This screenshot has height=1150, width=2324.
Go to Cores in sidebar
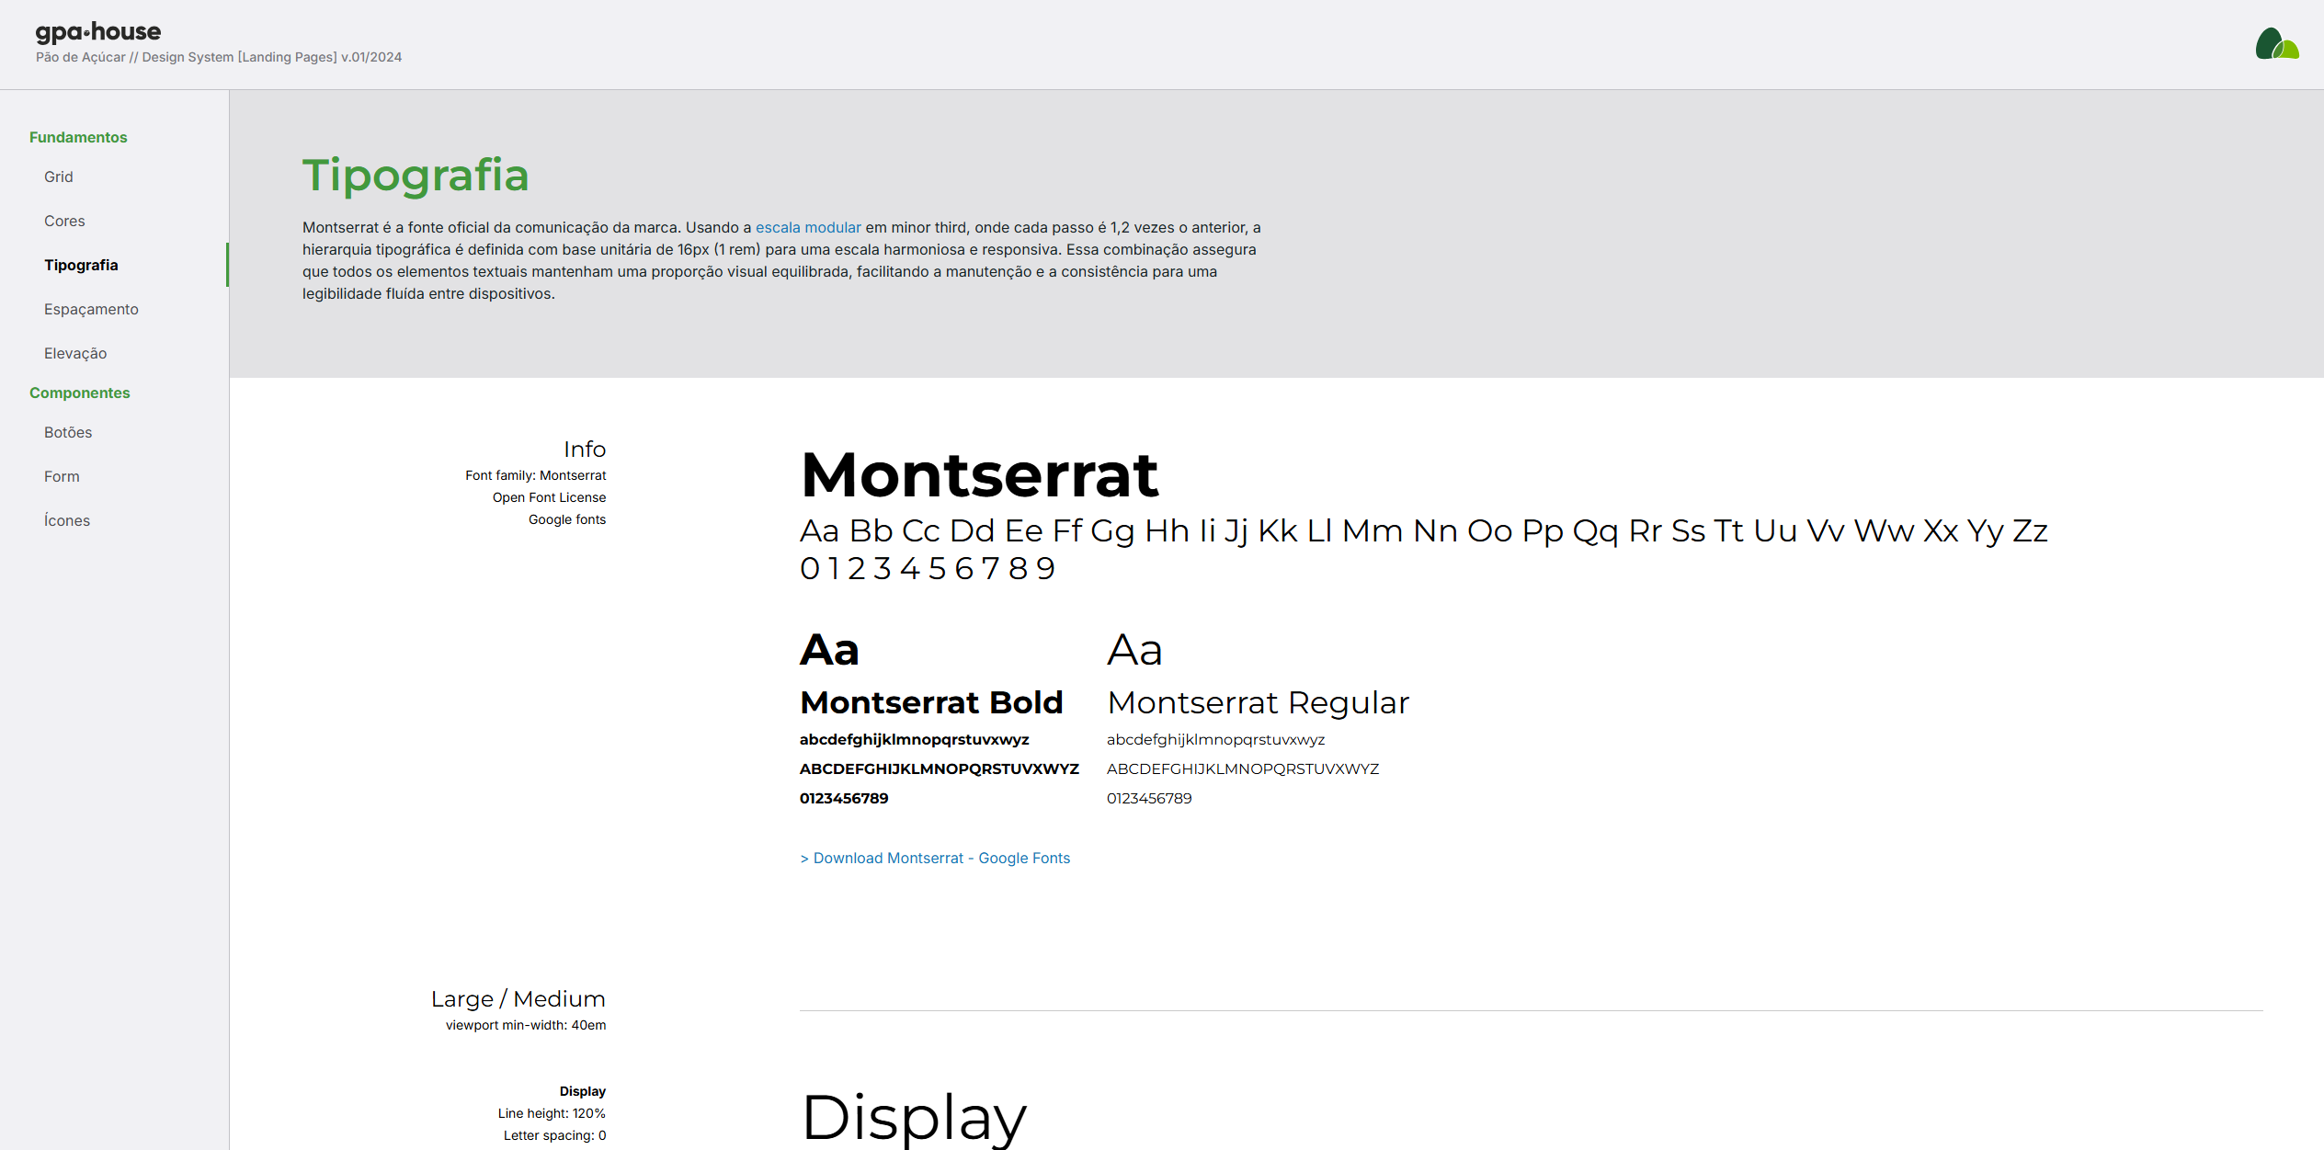(64, 221)
